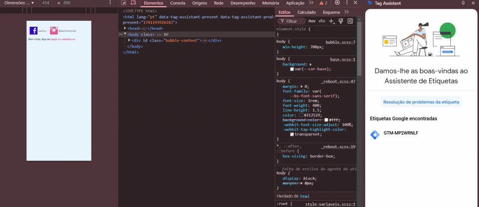Click the GTM-MP2WRNLF tag icon
The image size is (479, 207).
pyautogui.click(x=374, y=134)
